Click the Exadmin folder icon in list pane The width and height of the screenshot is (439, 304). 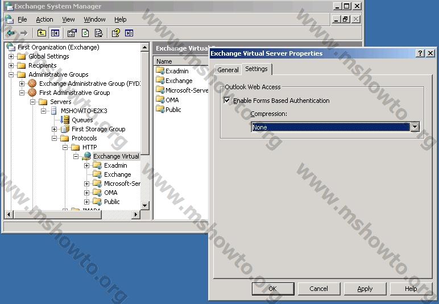[160, 70]
